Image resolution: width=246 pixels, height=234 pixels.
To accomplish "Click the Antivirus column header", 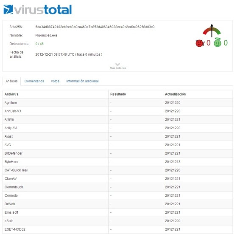I will 11,94.
